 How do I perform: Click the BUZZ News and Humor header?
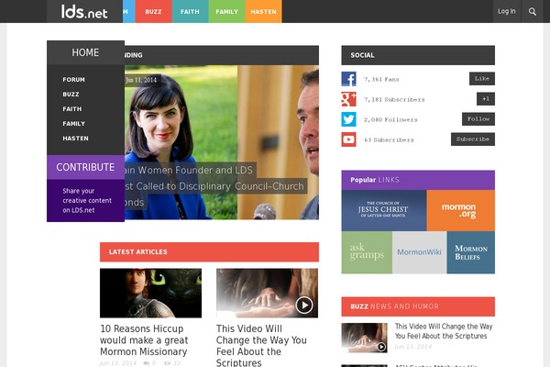pos(418,306)
